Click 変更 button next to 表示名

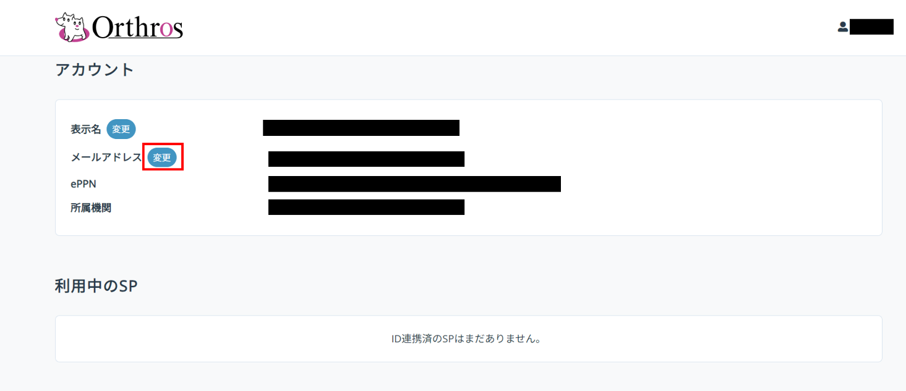click(121, 129)
